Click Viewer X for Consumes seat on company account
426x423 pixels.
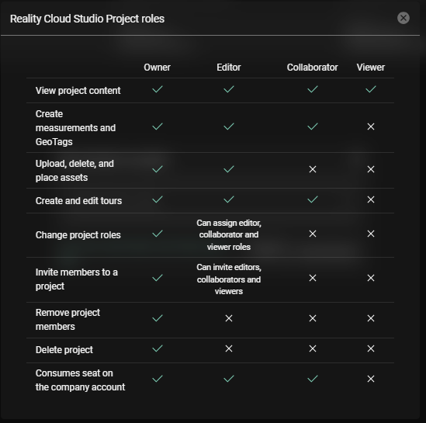371,379
